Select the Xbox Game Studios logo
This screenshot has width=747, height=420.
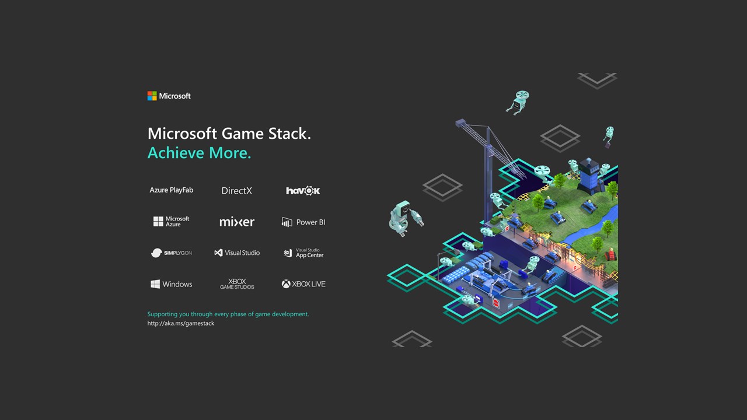[237, 284]
